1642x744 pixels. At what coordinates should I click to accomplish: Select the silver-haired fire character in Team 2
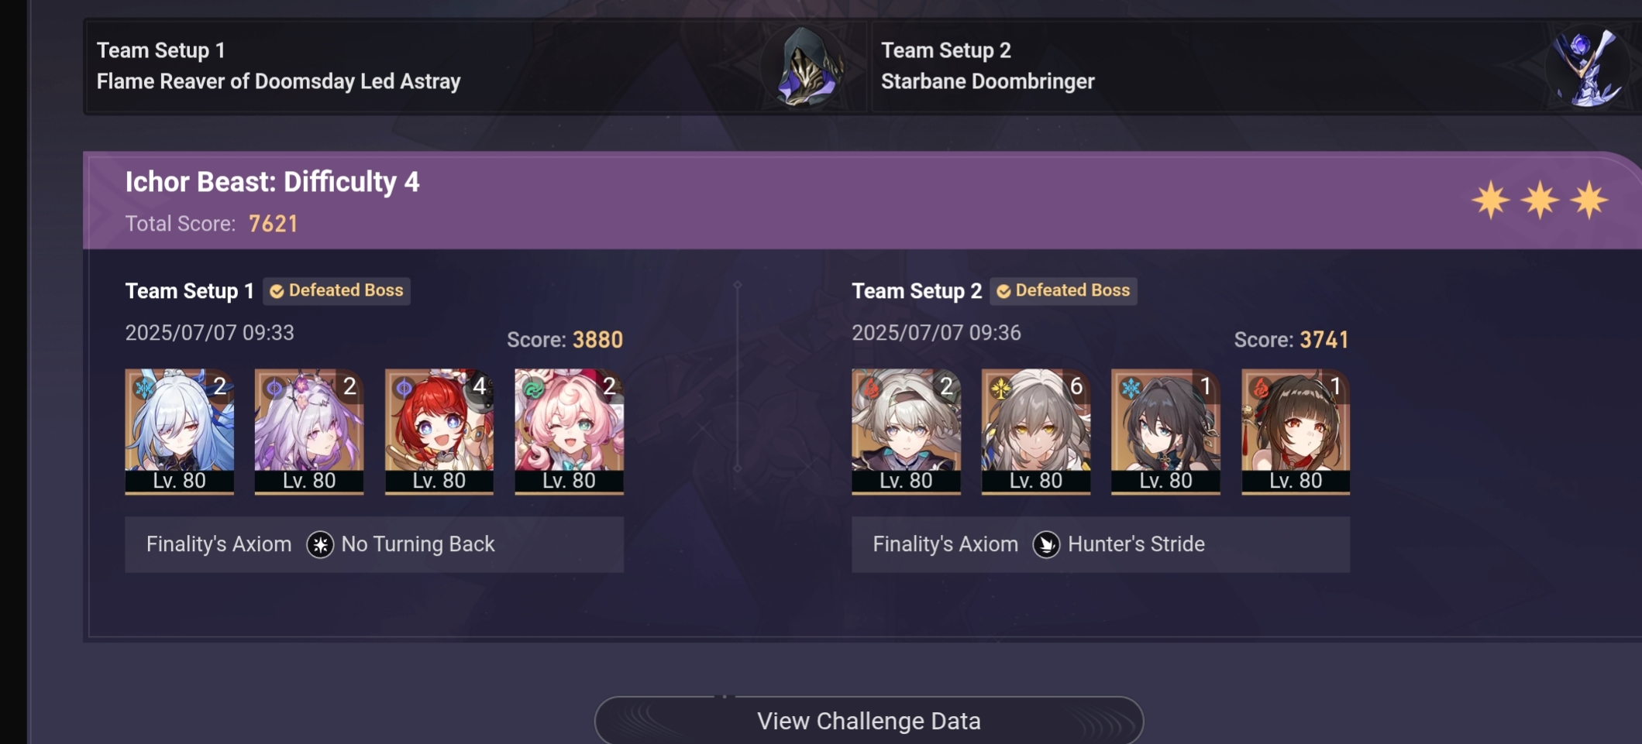[x=906, y=430]
